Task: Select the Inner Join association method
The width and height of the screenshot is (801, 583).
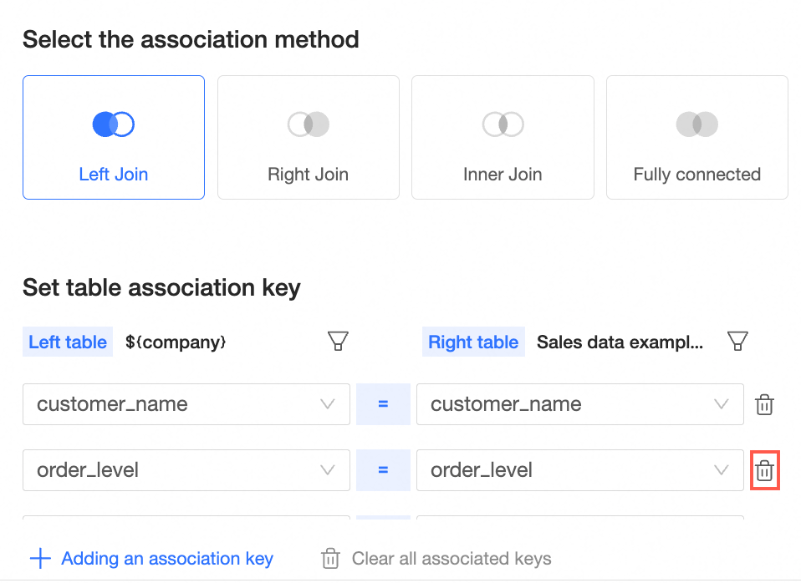Action: [503, 138]
